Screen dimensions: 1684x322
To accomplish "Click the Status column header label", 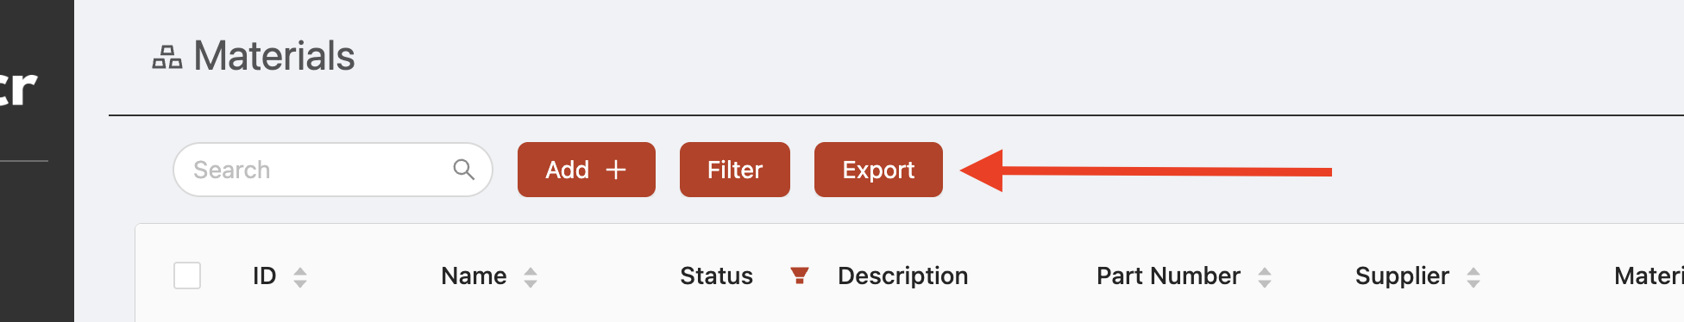I will 716,276.
